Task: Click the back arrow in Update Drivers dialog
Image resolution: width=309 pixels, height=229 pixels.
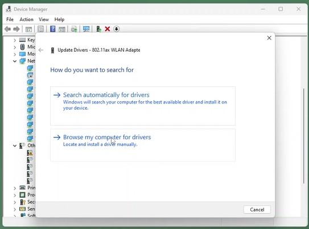Action: (x=41, y=50)
